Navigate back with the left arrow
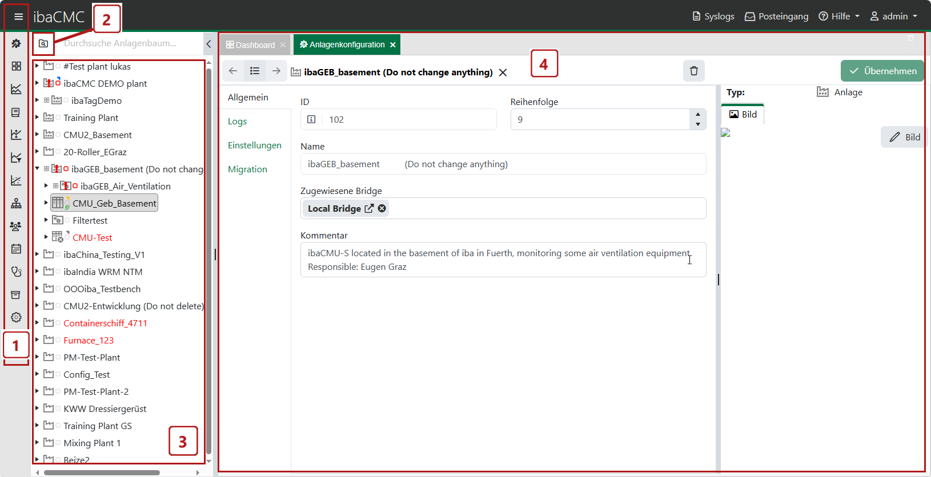Screen dimensions: 931x477 pyautogui.click(x=232, y=71)
